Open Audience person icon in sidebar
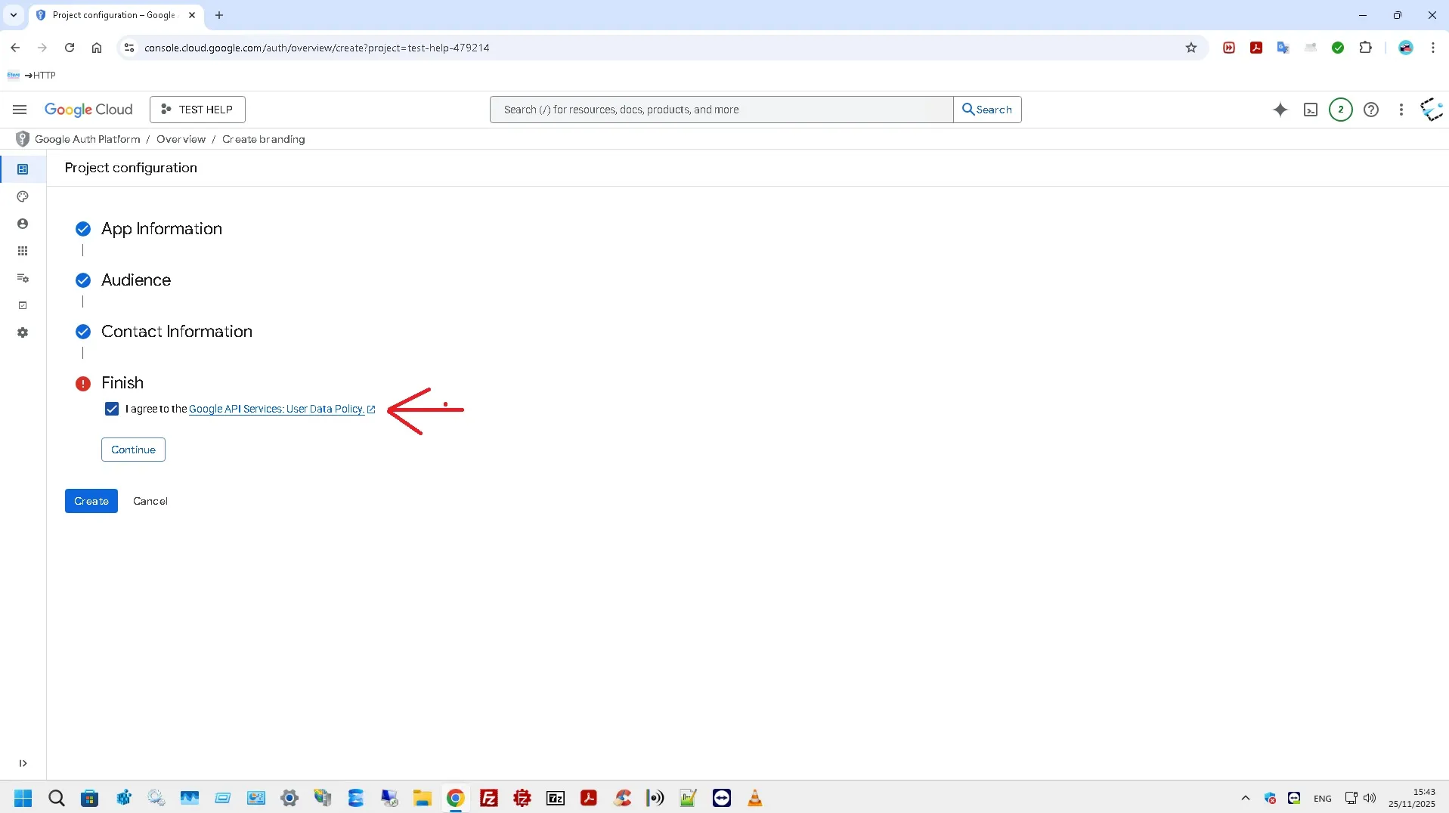 (23, 224)
